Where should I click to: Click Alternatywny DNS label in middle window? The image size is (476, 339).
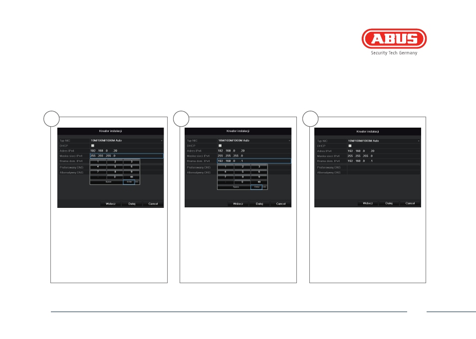coord(199,172)
